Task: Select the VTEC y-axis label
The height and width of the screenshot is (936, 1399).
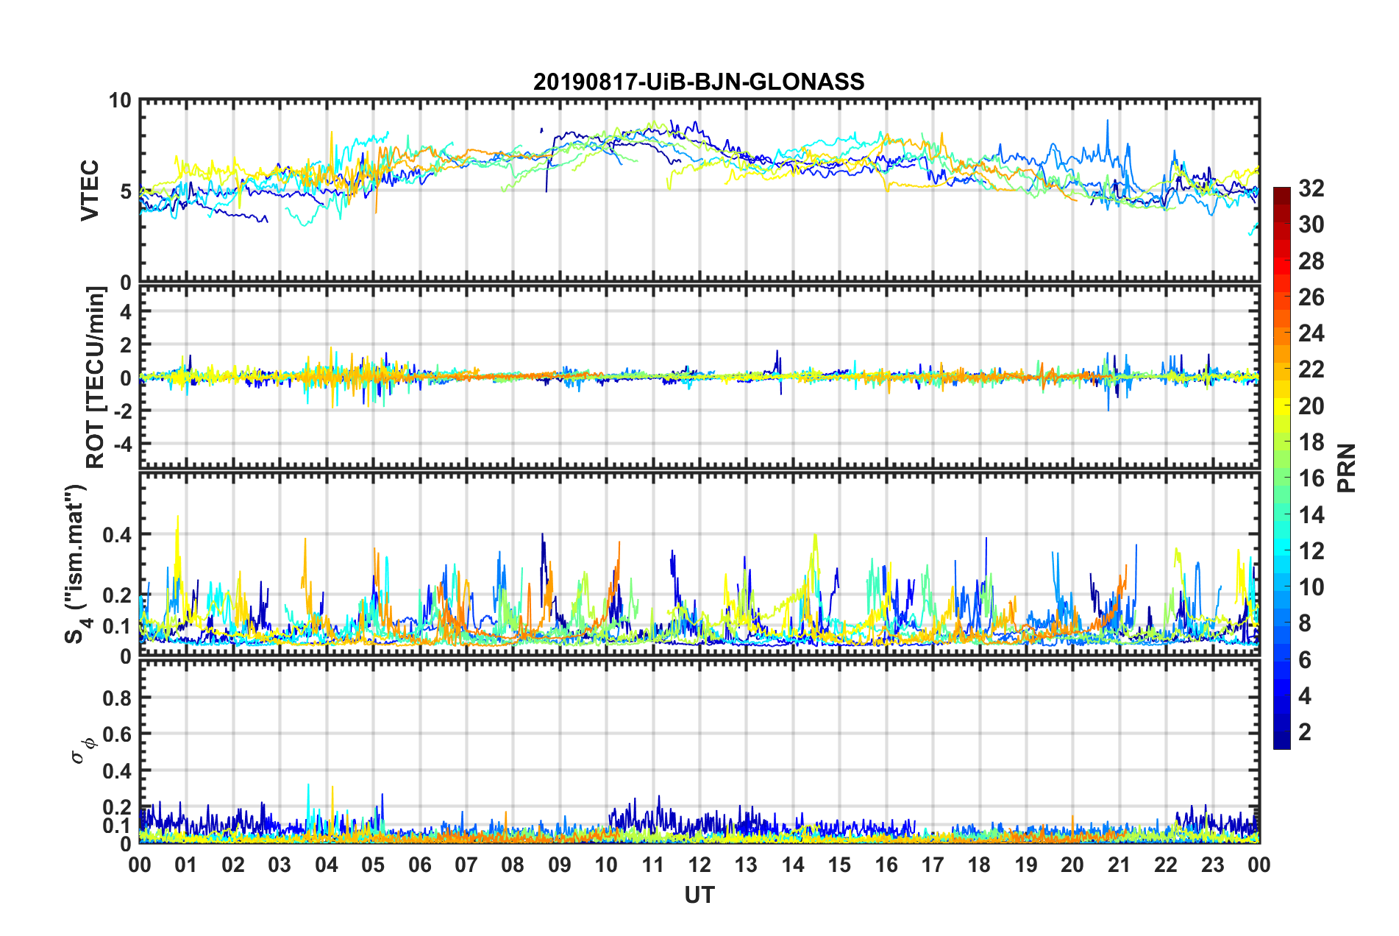Action: tap(90, 191)
